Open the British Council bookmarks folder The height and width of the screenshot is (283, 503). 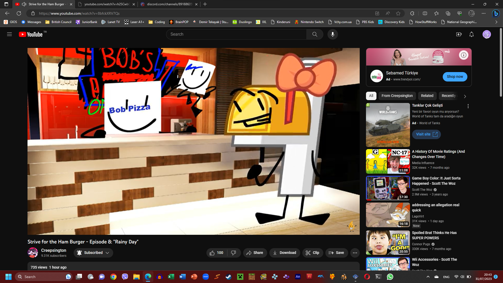tap(58, 22)
